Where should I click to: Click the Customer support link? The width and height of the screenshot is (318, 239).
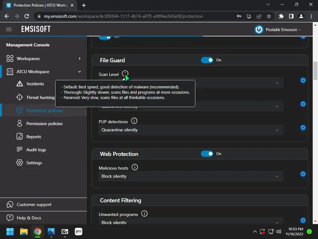point(34,204)
